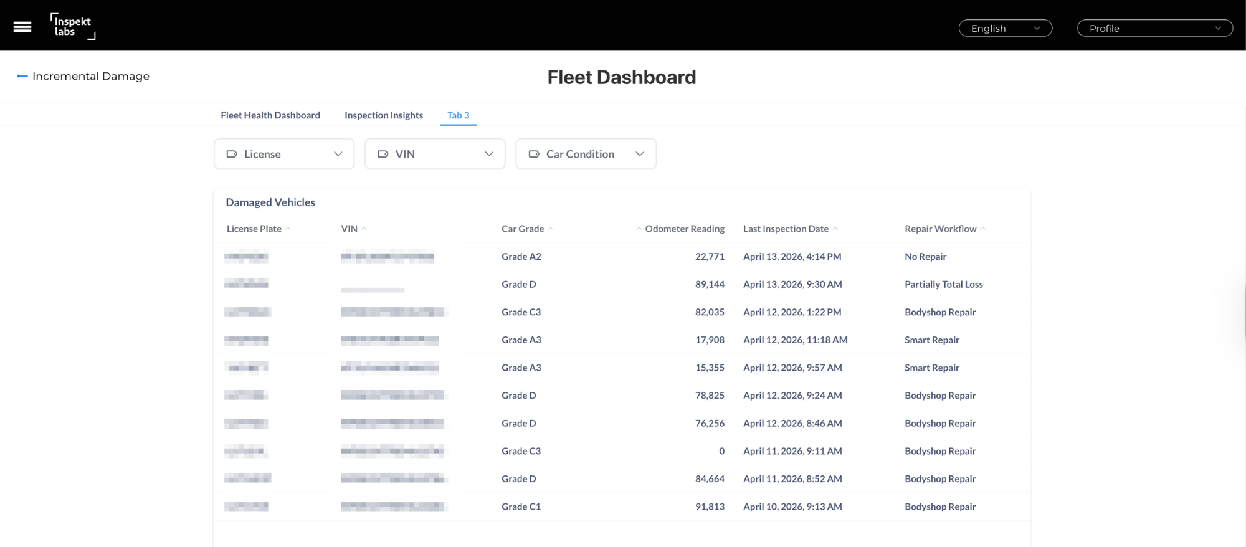Select the row with odometer 22,771

coord(622,256)
